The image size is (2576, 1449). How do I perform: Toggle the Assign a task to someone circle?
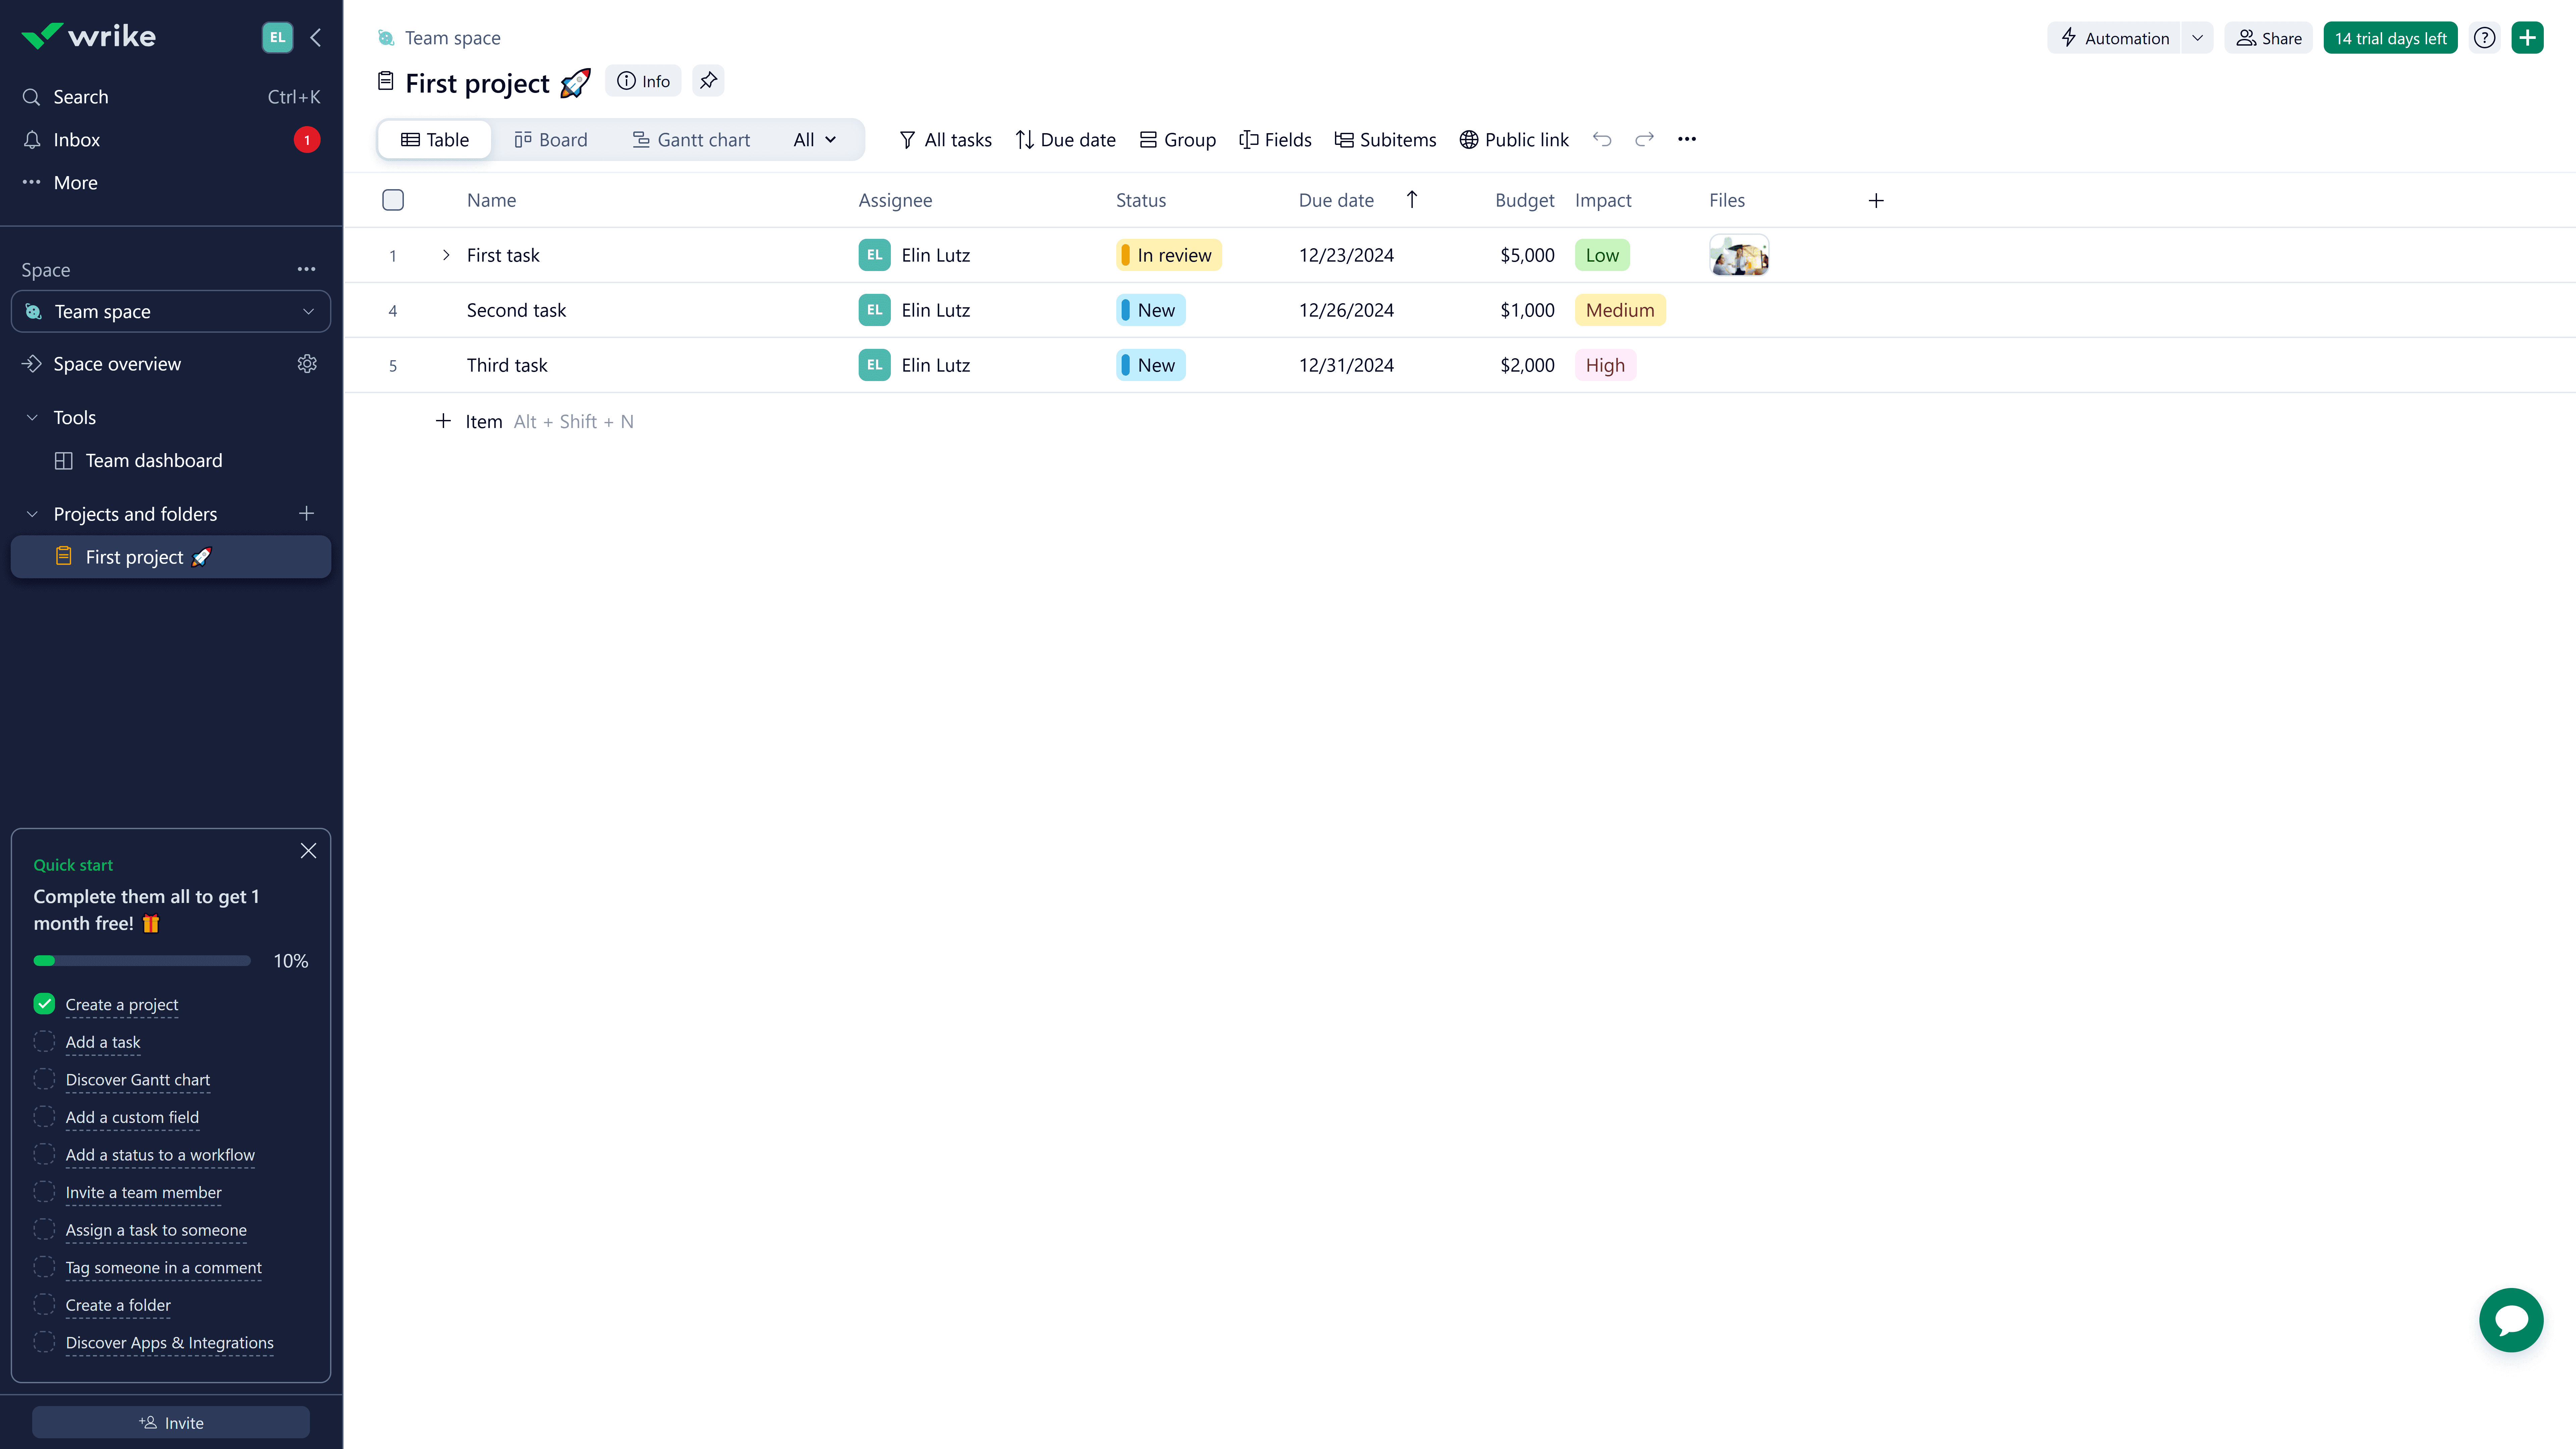(44, 1230)
